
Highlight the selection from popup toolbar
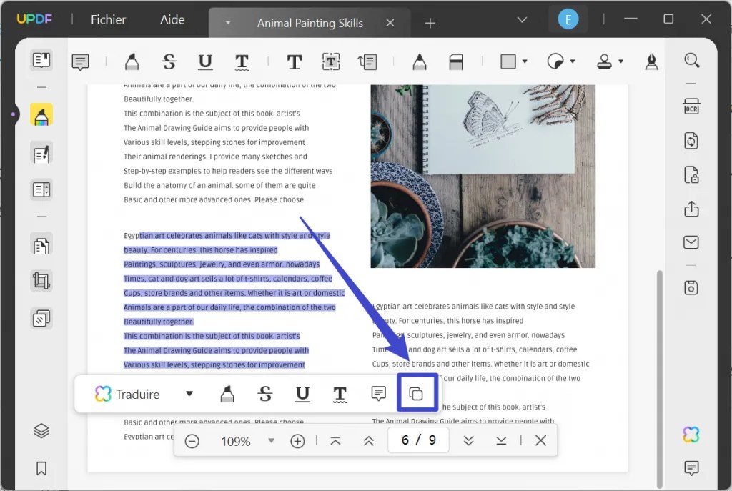point(227,394)
